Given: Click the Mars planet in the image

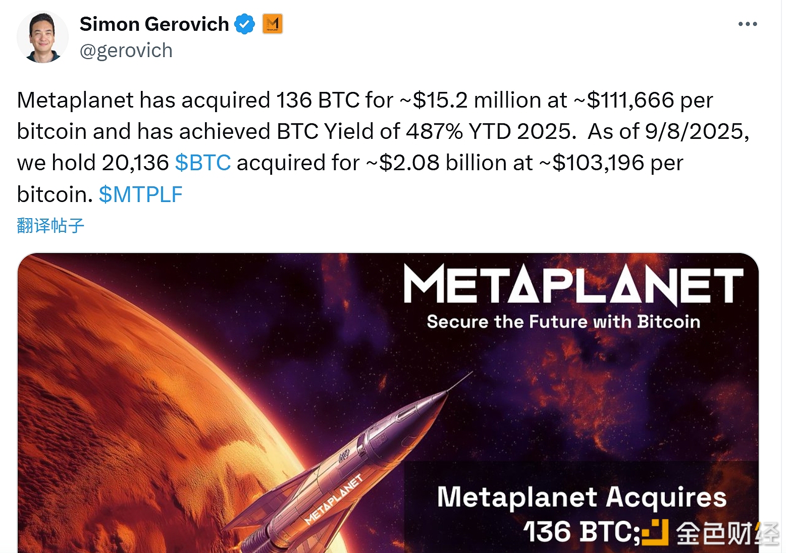Looking at the screenshot, I should click(x=126, y=404).
